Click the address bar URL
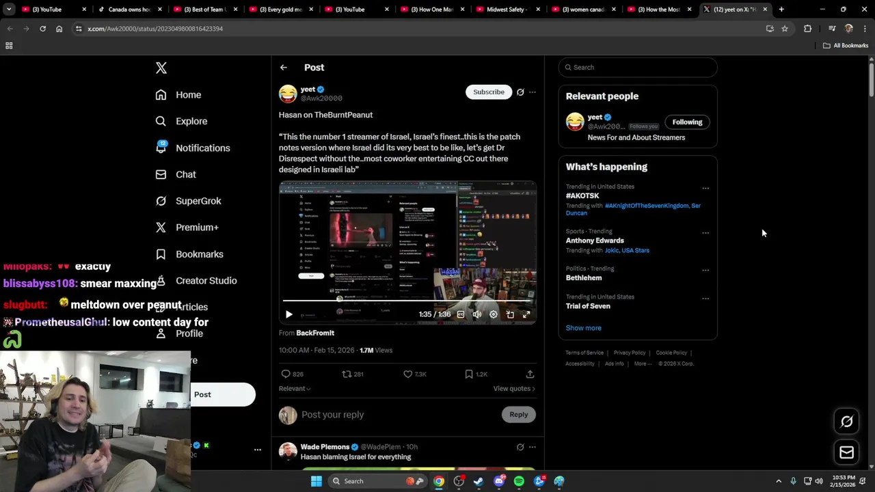This screenshot has height=492, width=875. pyautogui.click(x=155, y=29)
